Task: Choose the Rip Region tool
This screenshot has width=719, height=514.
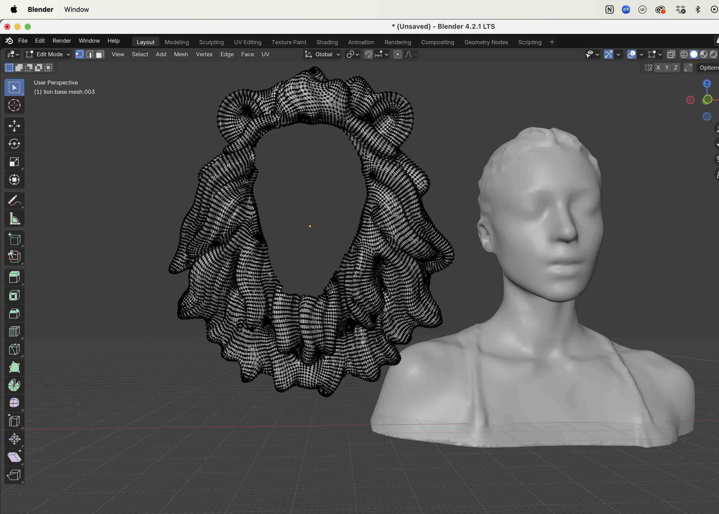Action: pyautogui.click(x=14, y=475)
